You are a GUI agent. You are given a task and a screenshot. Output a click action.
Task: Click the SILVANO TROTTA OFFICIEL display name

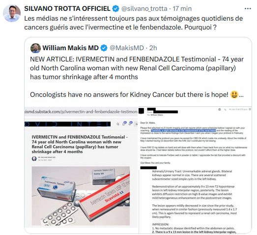point(67,8)
